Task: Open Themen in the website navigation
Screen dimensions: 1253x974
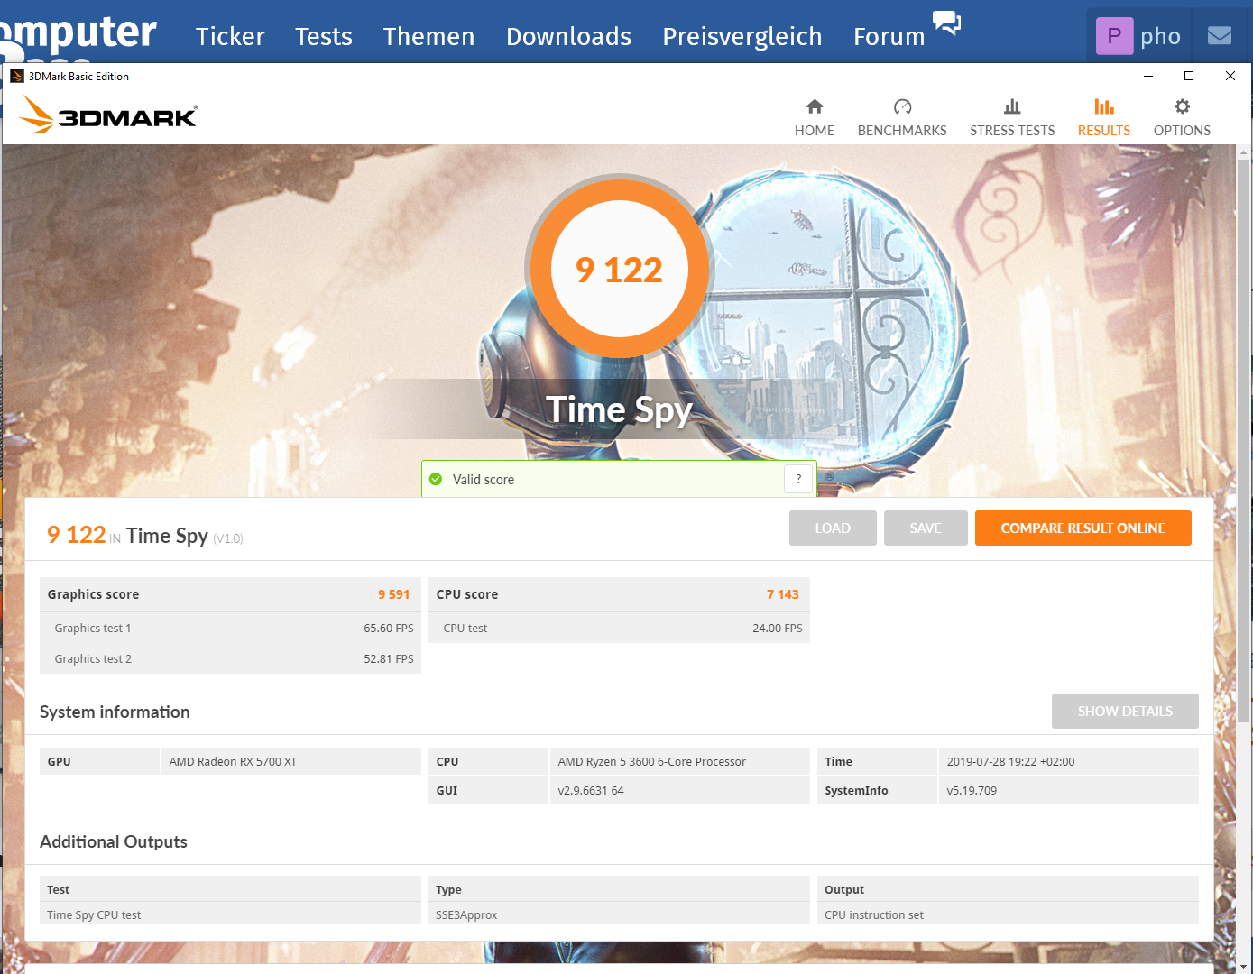Action: 428,36
